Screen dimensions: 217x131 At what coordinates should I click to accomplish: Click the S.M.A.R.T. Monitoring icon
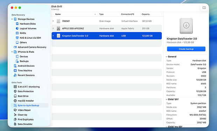point(15,87)
